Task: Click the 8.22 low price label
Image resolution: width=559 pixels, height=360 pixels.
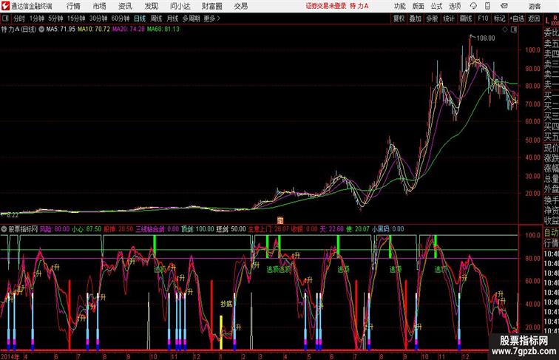Action: 13,215
